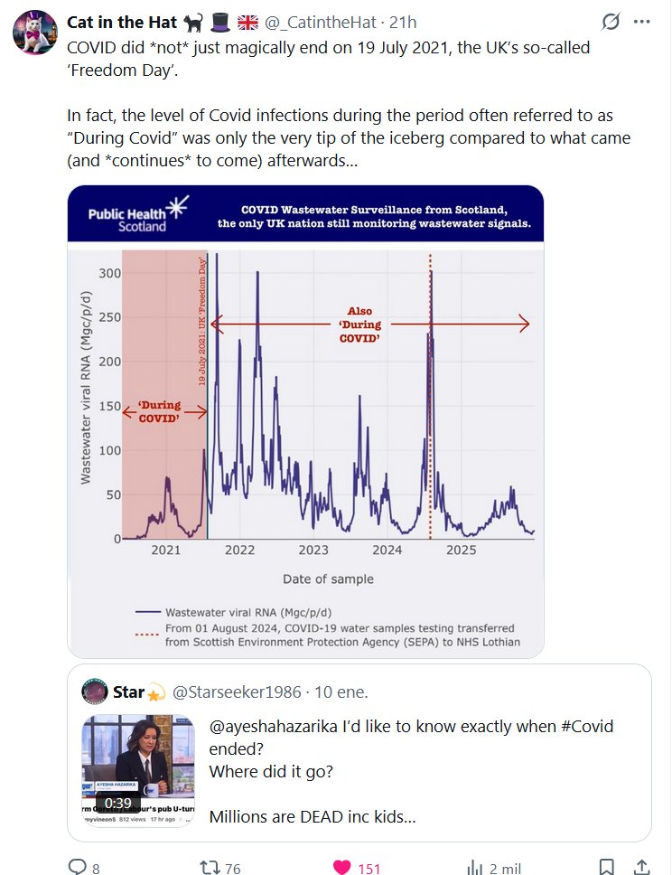The width and height of the screenshot is (672, 875).
Task: Open Cat in the Hat profile avatar
Action: click(x=33, y=33)
